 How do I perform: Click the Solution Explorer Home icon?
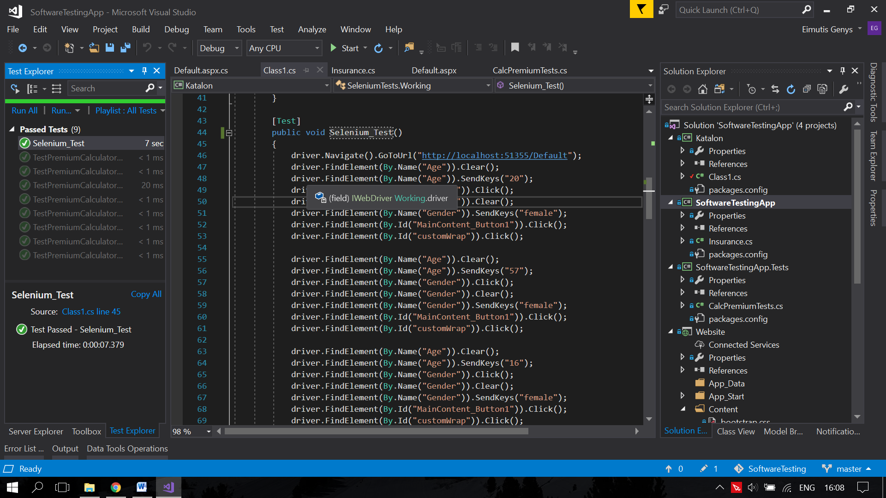coord(702,89)
